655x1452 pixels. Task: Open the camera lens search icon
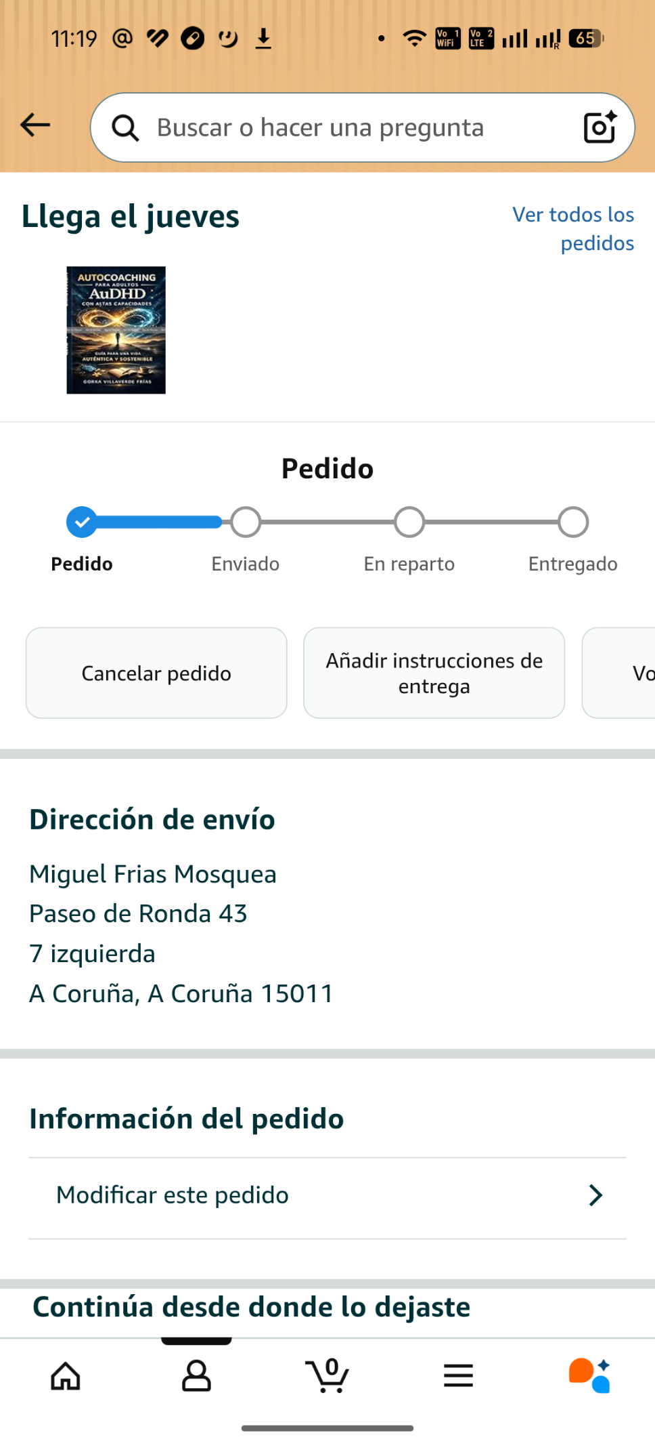[600, 127]
